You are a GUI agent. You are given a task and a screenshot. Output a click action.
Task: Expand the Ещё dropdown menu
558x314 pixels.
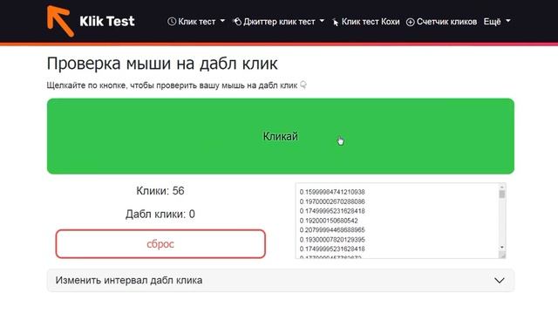coord(497,22)
